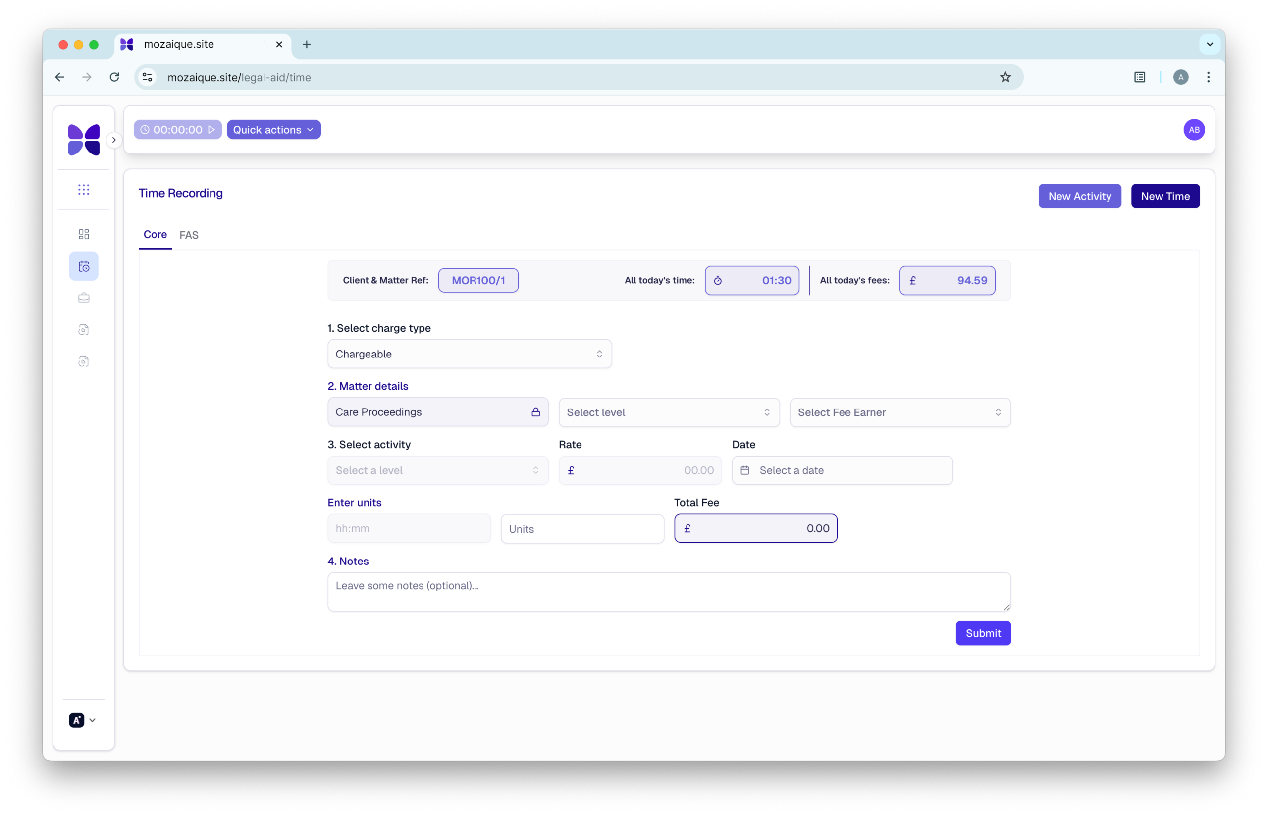The width and height of the screenshot is (1268, 817).
Task: Open the Select a date picker
Action: point(842,470)
